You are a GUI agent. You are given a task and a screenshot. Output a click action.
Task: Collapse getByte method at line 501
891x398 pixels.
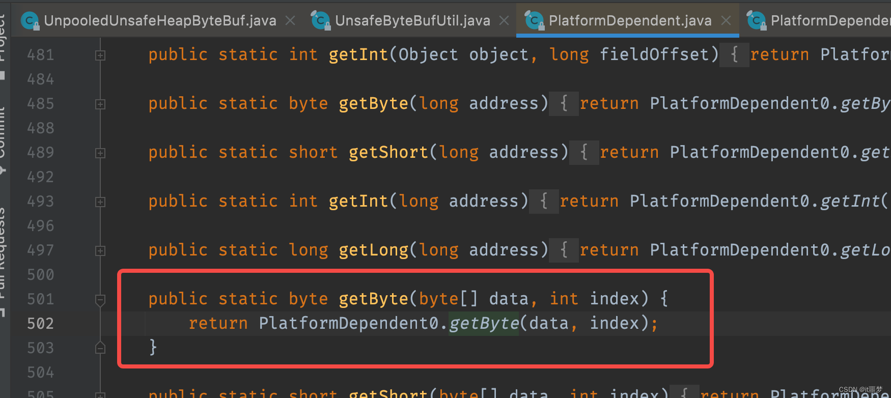pos(100,300)
